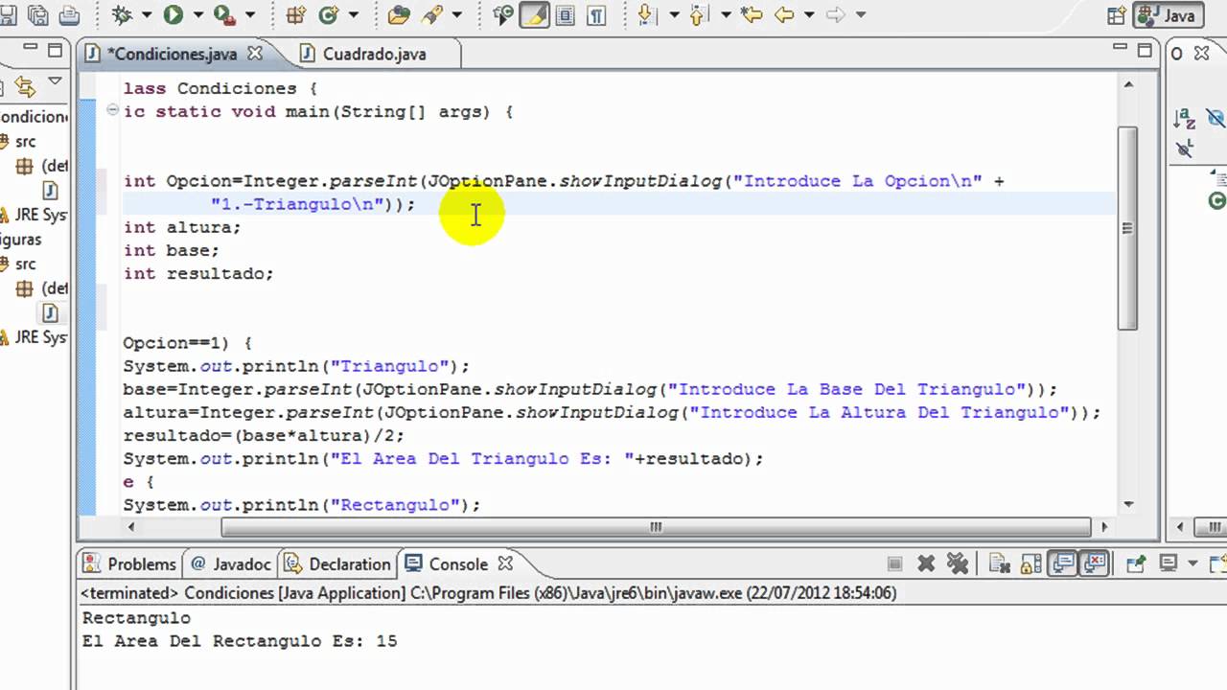Toggle Block Selection Mode button
The height and width of the screenshot is (690, 1227).
pyautogui.click(x=565, y=14)
